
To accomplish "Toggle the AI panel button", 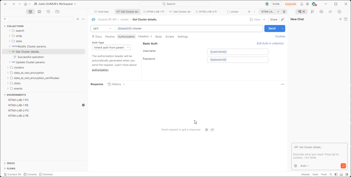I will tap(302, 12).
